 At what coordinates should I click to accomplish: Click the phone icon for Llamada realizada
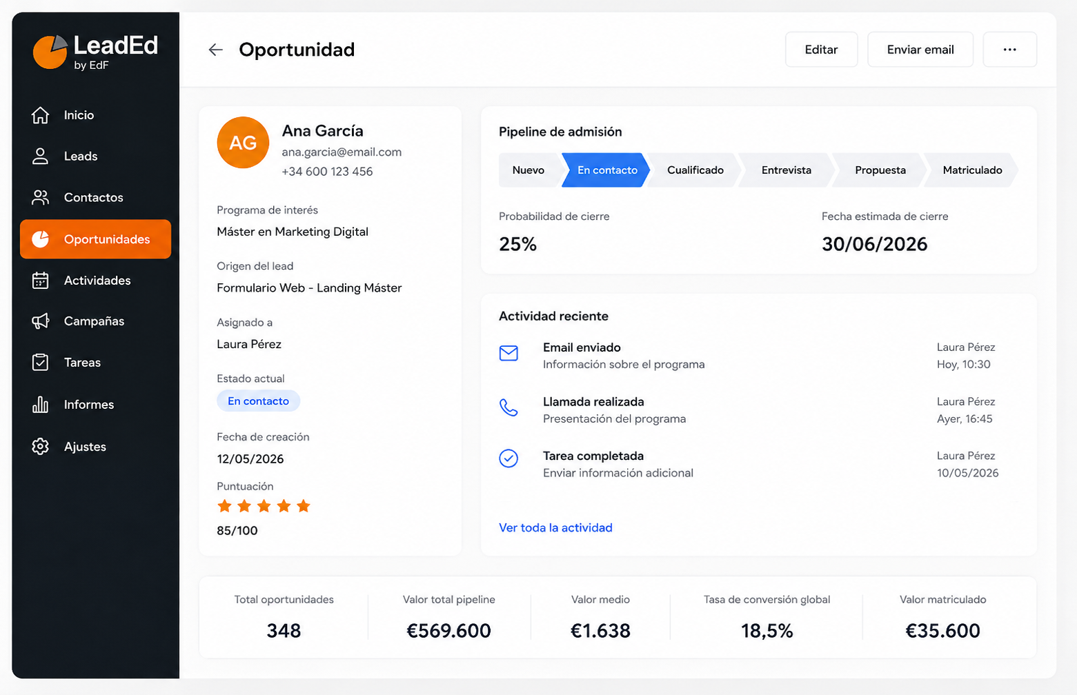tap(508, 407)
